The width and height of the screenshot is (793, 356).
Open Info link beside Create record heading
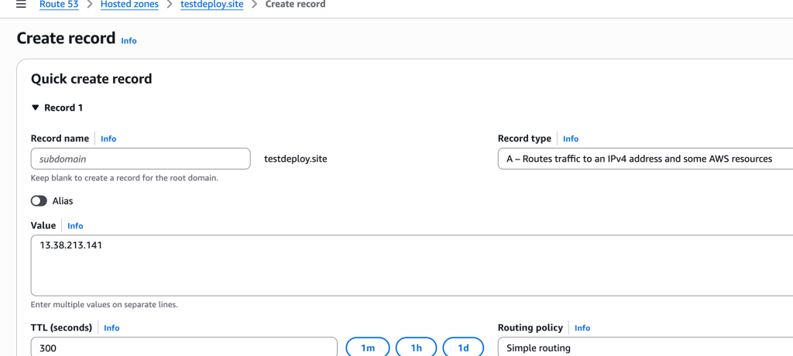click(x=129, y=40)
